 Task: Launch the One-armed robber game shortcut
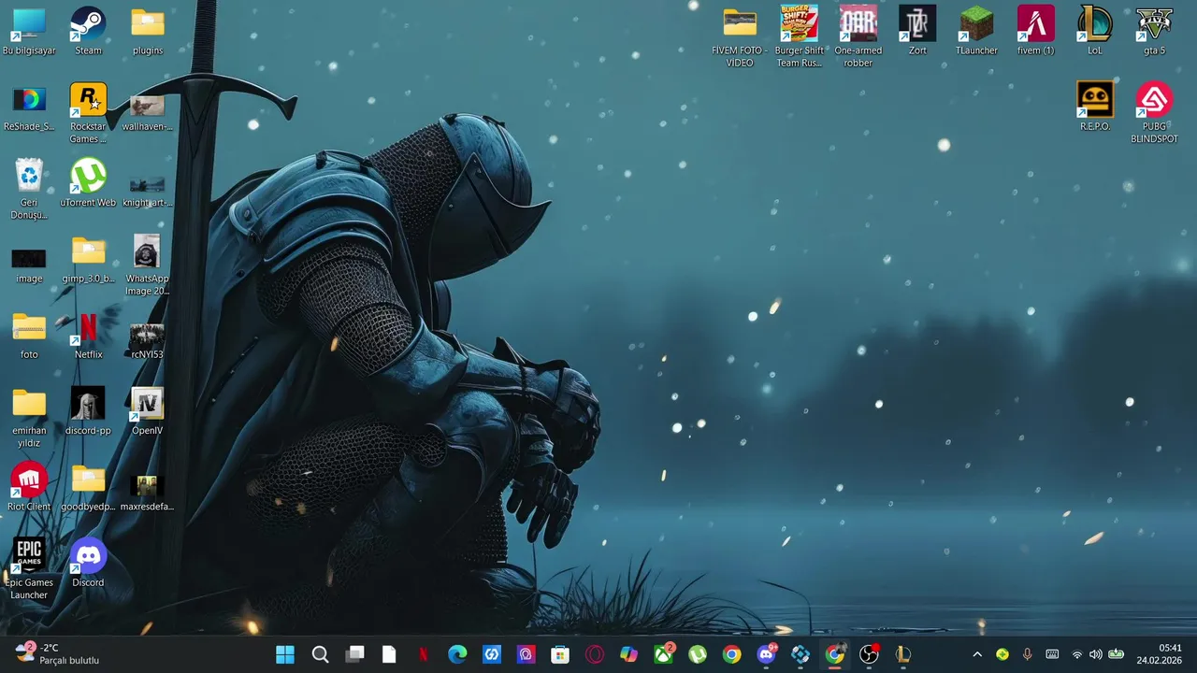[x=858, y=37]
